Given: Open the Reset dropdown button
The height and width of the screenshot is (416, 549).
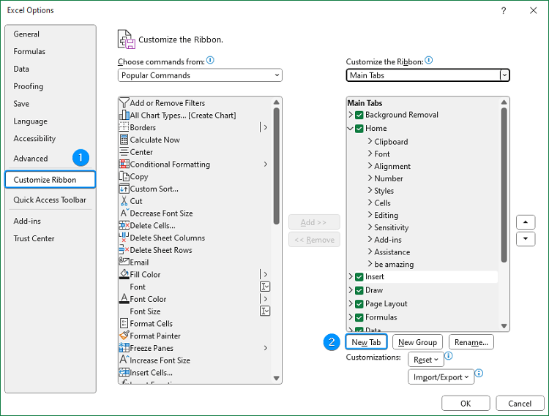Looking at the screenshot, I should 426,360.
